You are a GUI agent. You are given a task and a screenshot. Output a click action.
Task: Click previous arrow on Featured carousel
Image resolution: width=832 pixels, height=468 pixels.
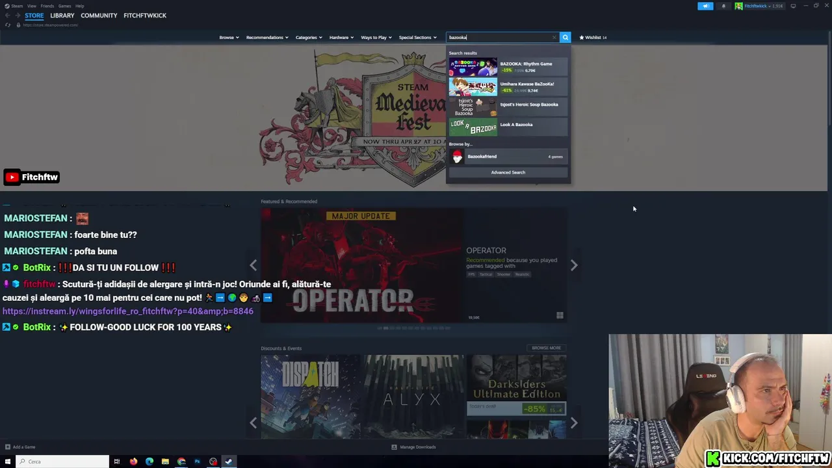[x=253, y=265]
